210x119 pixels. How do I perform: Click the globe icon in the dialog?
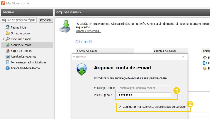(82, 69)
